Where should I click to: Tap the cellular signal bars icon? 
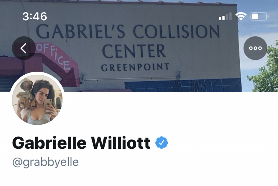click(x=225, y=16)
